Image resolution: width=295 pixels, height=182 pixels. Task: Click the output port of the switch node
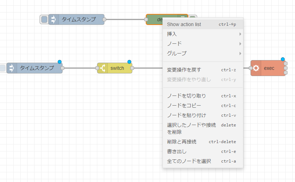coord(133,68)
